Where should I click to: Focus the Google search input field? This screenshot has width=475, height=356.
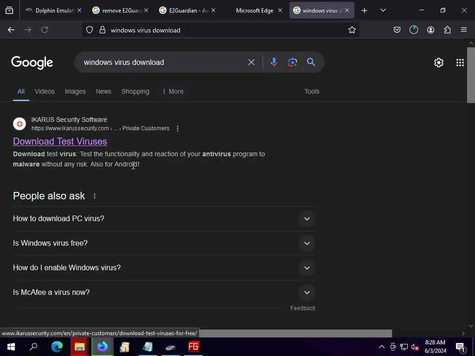164,62
